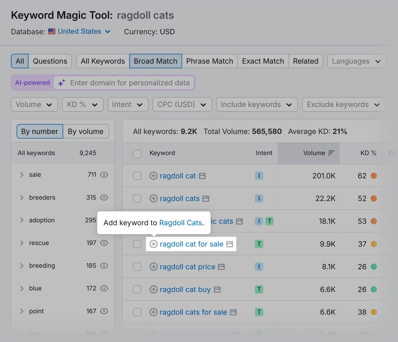Select the Phrase Match tab
This screenshot has width=398, height=342.
[210, 61]
